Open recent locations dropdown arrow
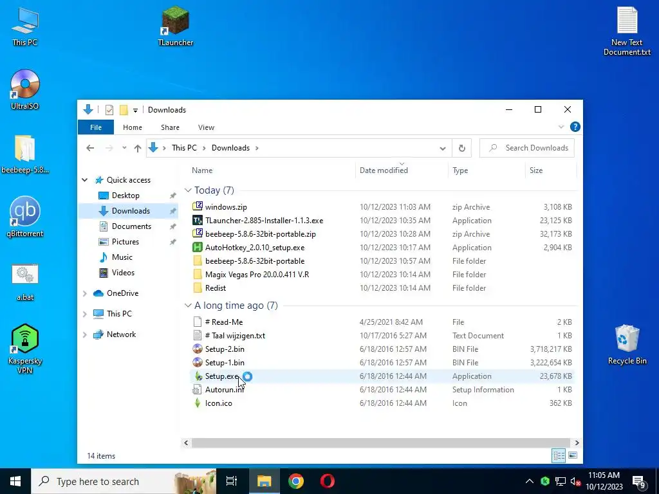This screenshot has height=494, width=659. (124, 148)
